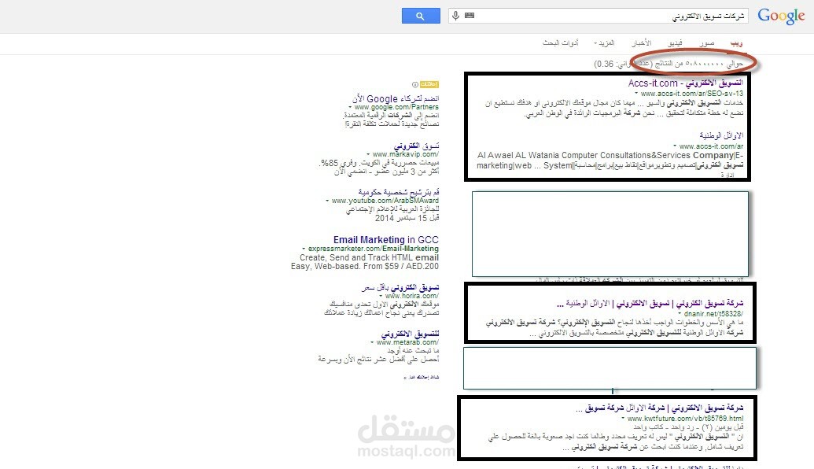Expand arrow next to www.kwtfuture.com/vb/t85769.html
This screenshot has height=469, width=814.
[623, 419]
